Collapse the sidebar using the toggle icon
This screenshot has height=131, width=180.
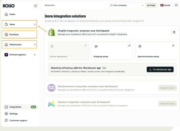click(x=35, y=6)
